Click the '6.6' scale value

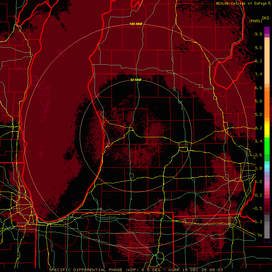click(x=258, y=88)
